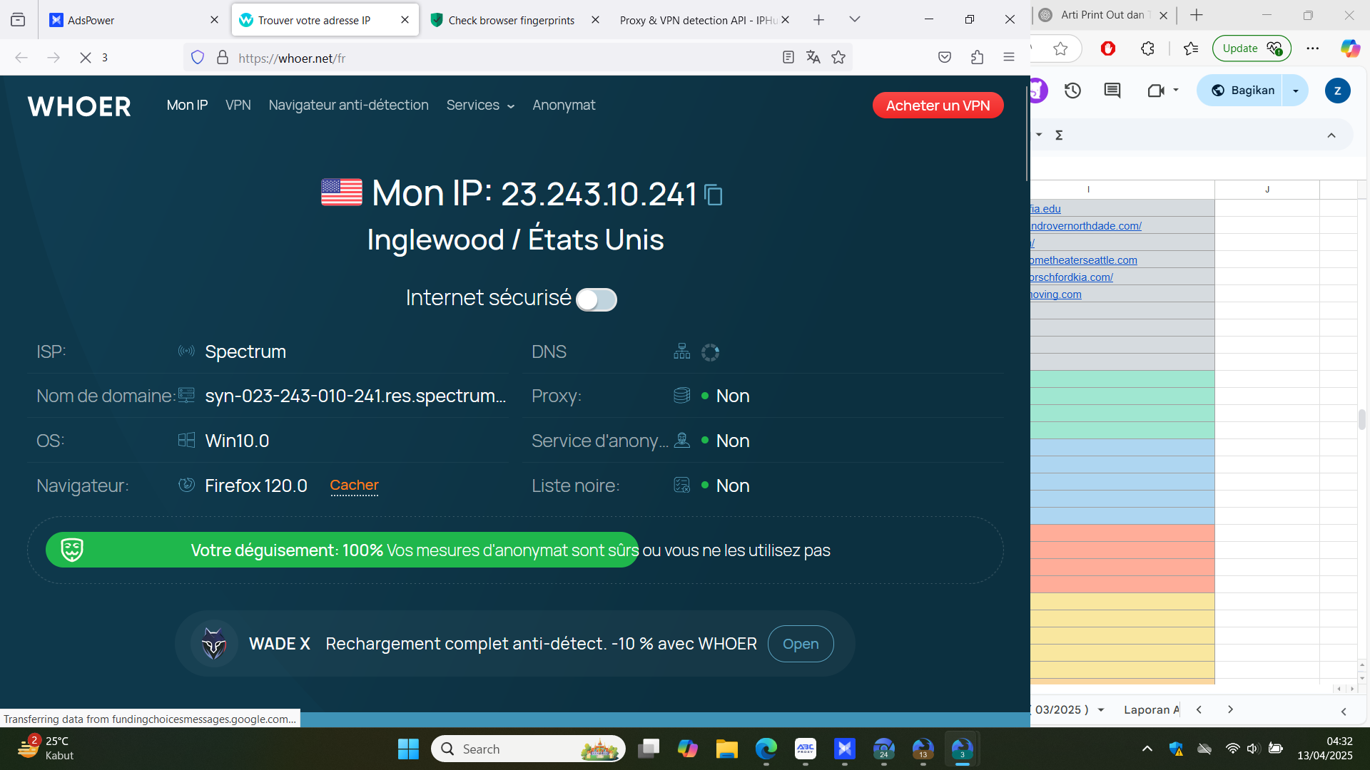Expand the Meet call options arrow
Image resolution: width=1370 pixels, height=770 pixels.
pos(1176,91)
